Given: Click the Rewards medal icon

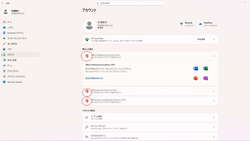Looking at the screenshot, I should click(181, 24).
